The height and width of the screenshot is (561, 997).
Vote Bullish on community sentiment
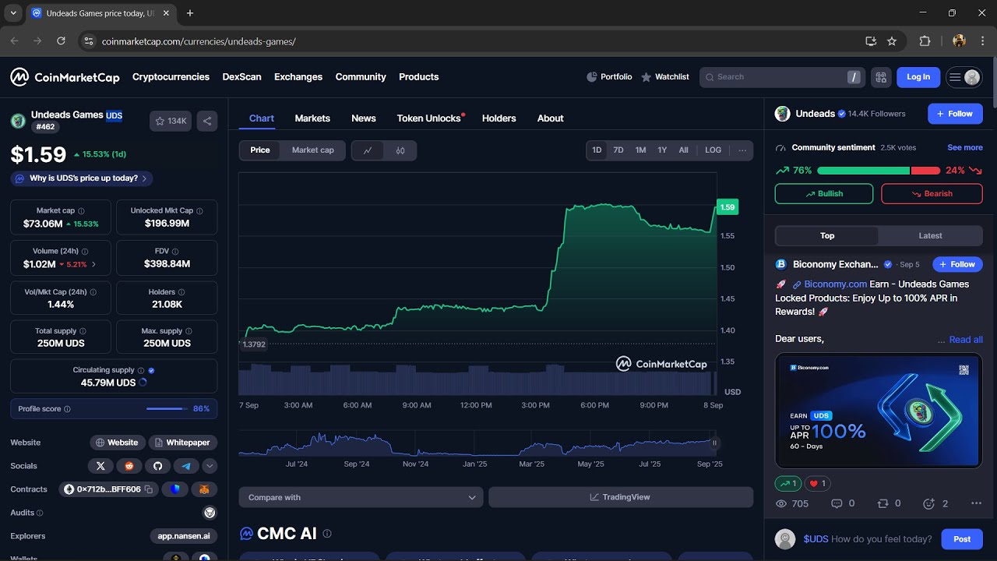tap(824, 194)
